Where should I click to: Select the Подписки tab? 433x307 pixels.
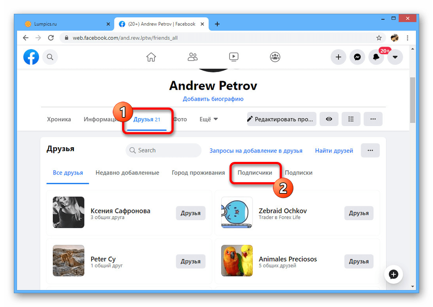pyautogui.click(x=298, y=173)
